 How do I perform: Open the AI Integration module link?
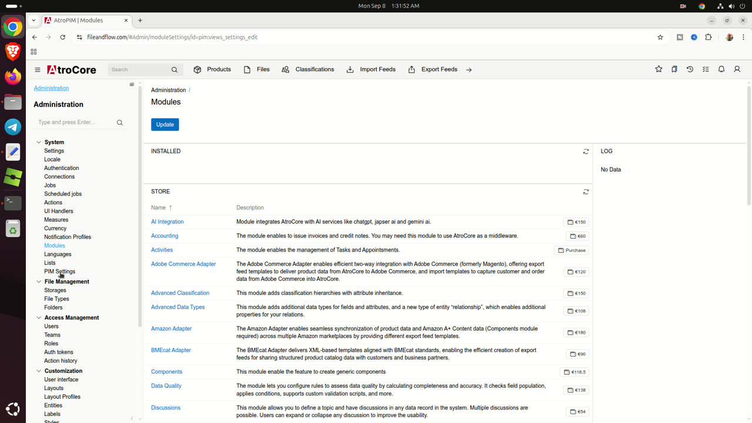[x=167, y=222]
